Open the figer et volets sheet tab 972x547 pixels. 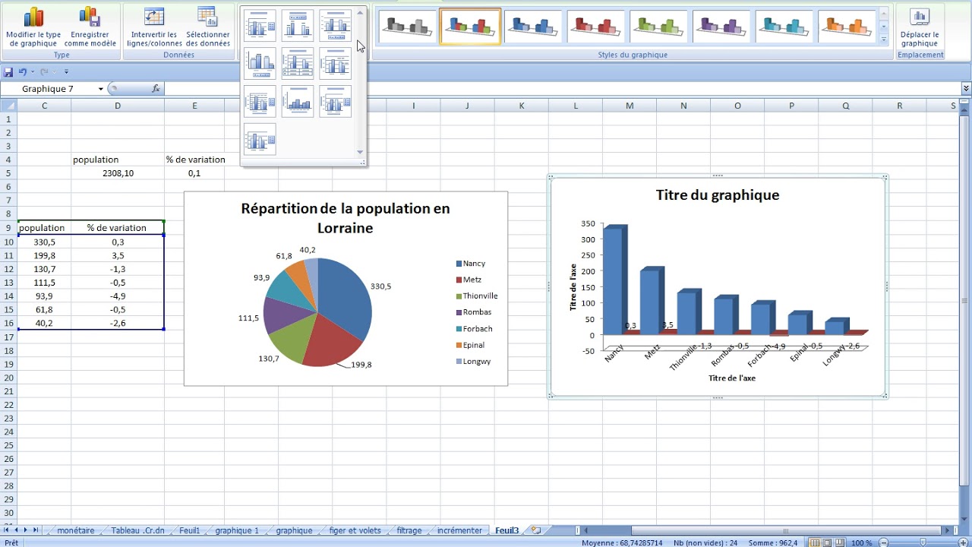[x=355, y=530]
